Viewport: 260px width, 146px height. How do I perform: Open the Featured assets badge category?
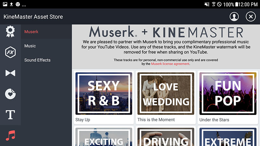point(10,31)
